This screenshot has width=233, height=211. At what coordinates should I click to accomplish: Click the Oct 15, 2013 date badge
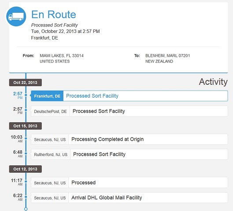(26, 126)
